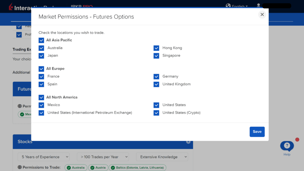Dismiss the Stocks panel with its close icon
The image size is (304, 171).
point(188,142)
